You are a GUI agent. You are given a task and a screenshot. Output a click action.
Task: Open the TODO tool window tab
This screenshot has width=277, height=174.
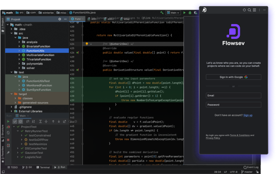tap(13, 167)
